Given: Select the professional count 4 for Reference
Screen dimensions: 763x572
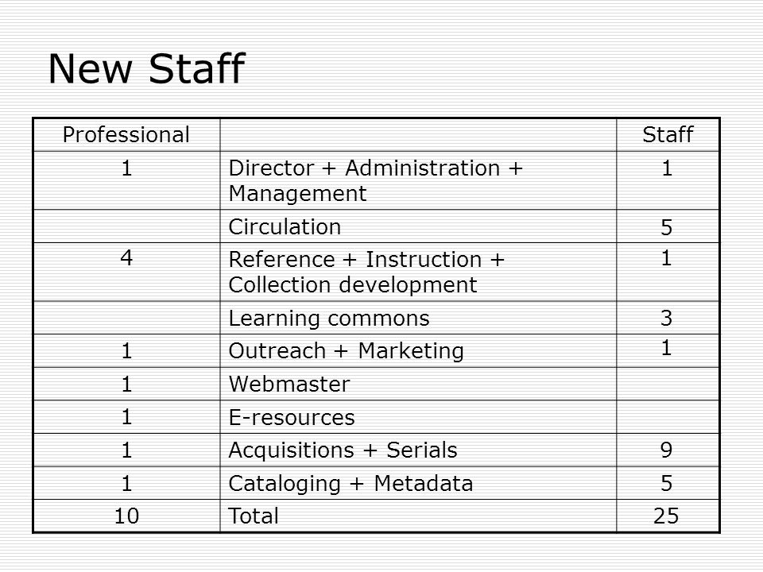Looking at the screenshot, I should (126, 257).
